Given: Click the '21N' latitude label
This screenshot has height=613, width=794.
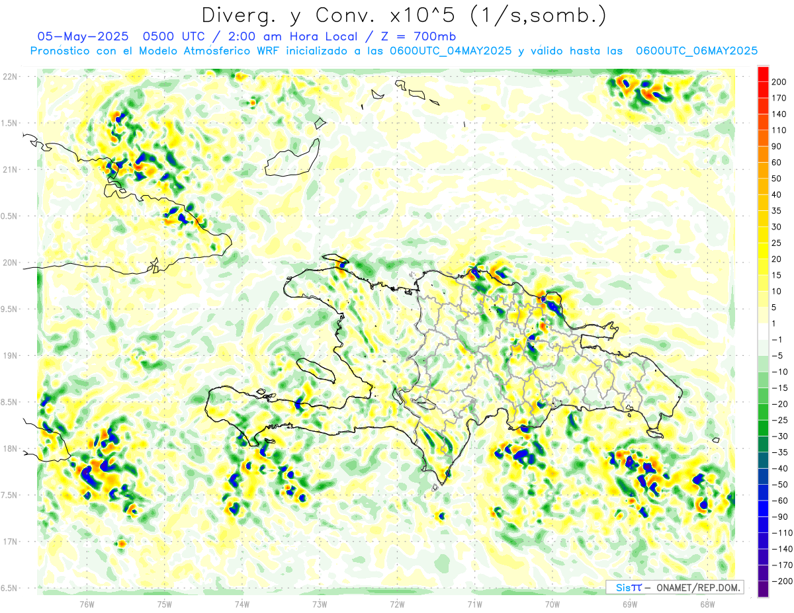Looking at the screenshot, I should pyautogui.click(x=10, y=169).
